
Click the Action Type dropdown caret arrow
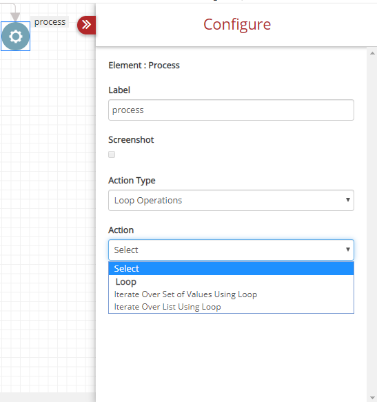point(348,200)
